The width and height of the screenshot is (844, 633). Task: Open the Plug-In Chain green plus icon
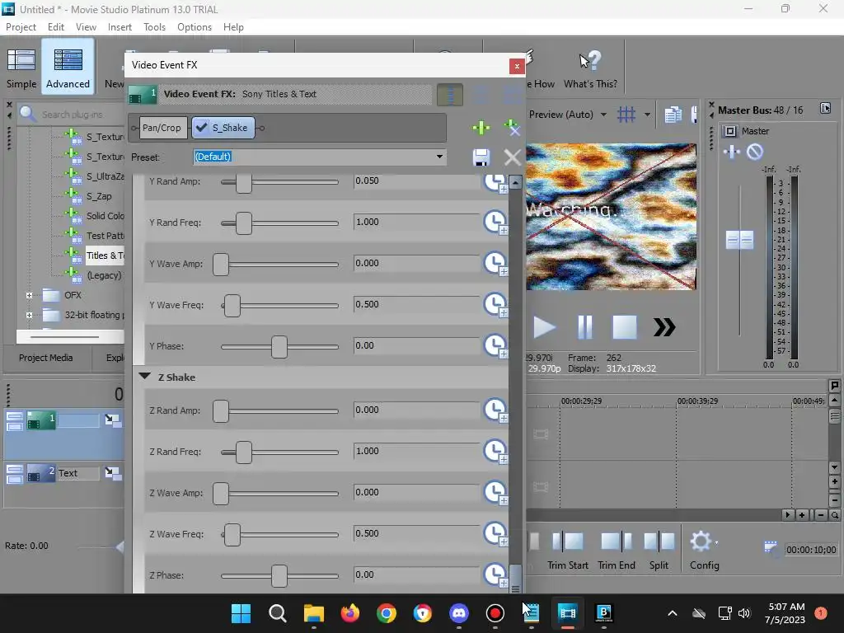(x=481, y=128)
